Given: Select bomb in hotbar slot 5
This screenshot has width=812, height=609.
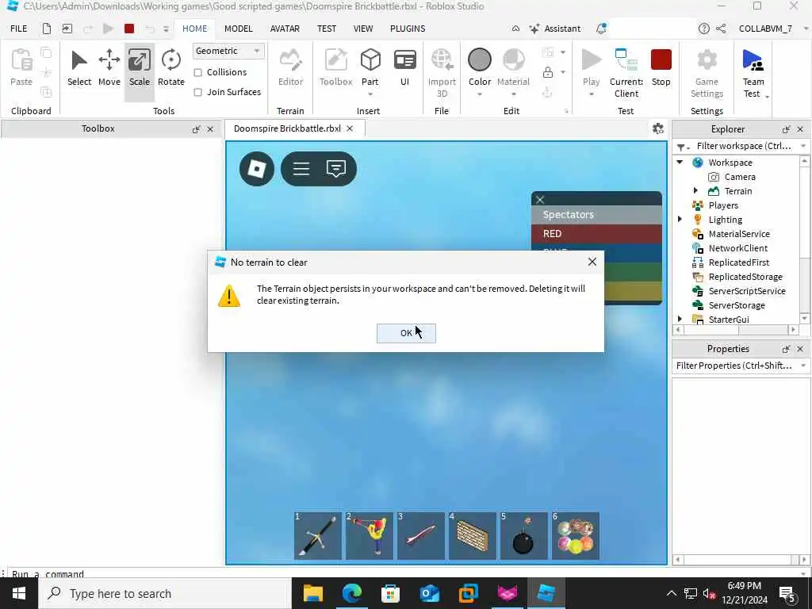Looking at the screenshot, I should click(523, 536).
